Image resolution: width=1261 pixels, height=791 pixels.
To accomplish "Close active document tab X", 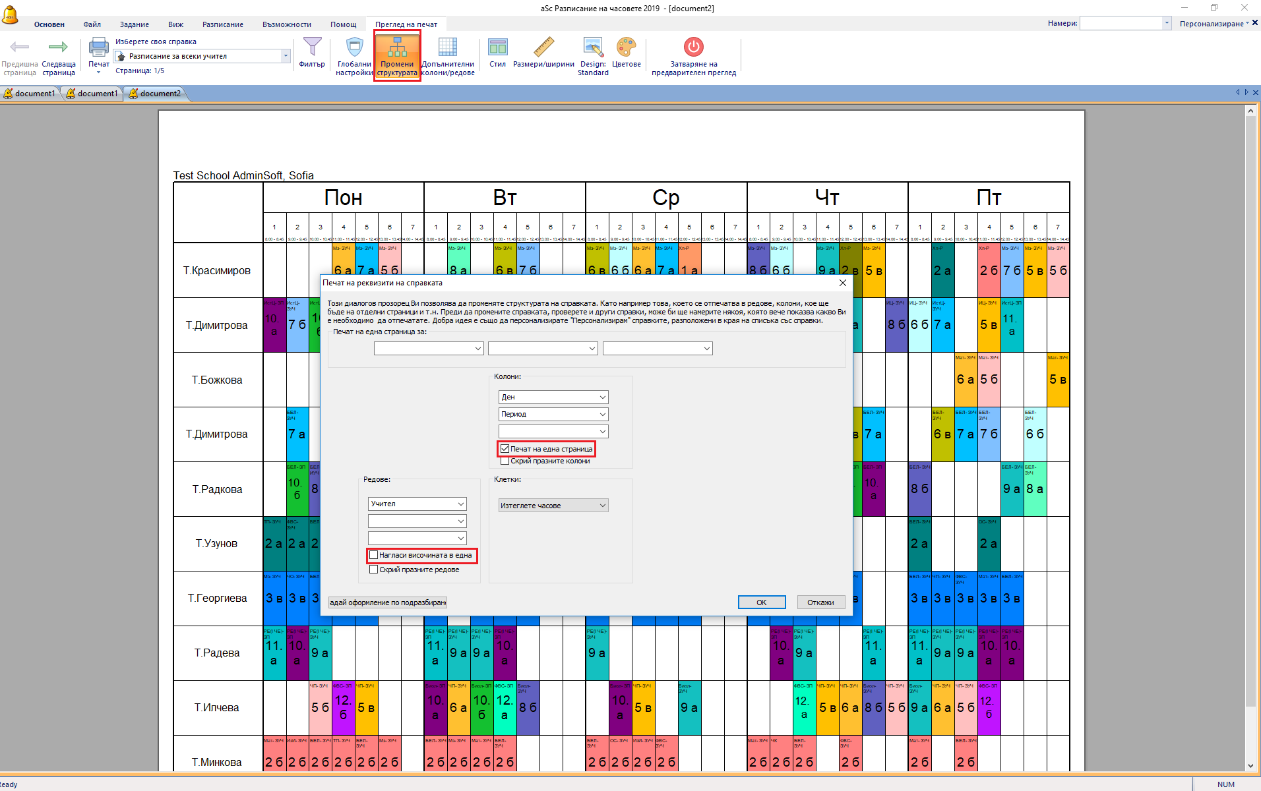I will click(1255, 93).
